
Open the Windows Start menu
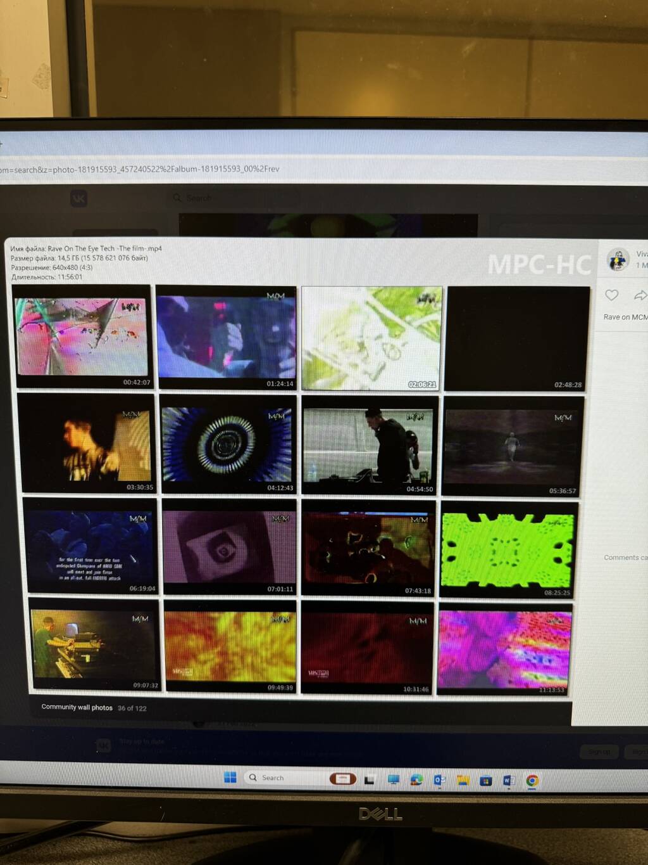230,778
